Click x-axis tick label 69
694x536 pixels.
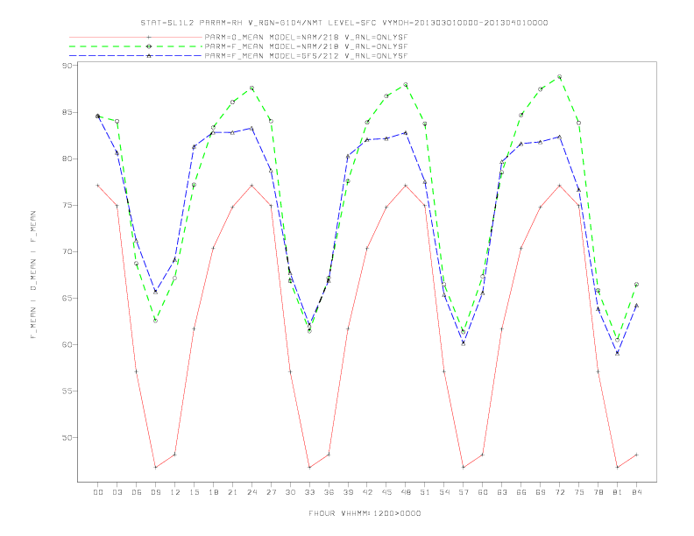click(x=541, y=492)
